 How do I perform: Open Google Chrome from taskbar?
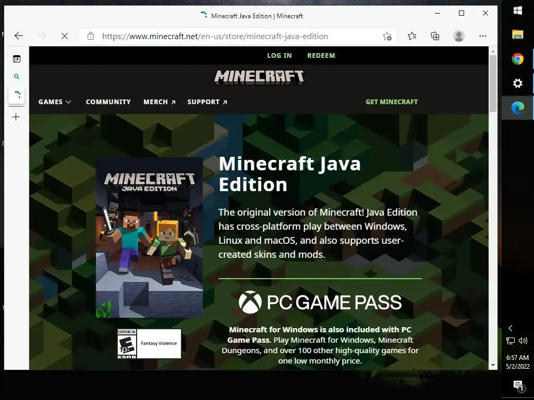click(x=517, y=59)
